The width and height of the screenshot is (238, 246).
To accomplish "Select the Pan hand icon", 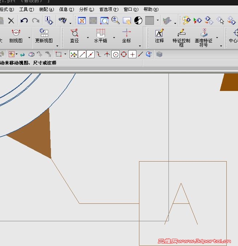I will pyautogui.click(x=127, y=20).
